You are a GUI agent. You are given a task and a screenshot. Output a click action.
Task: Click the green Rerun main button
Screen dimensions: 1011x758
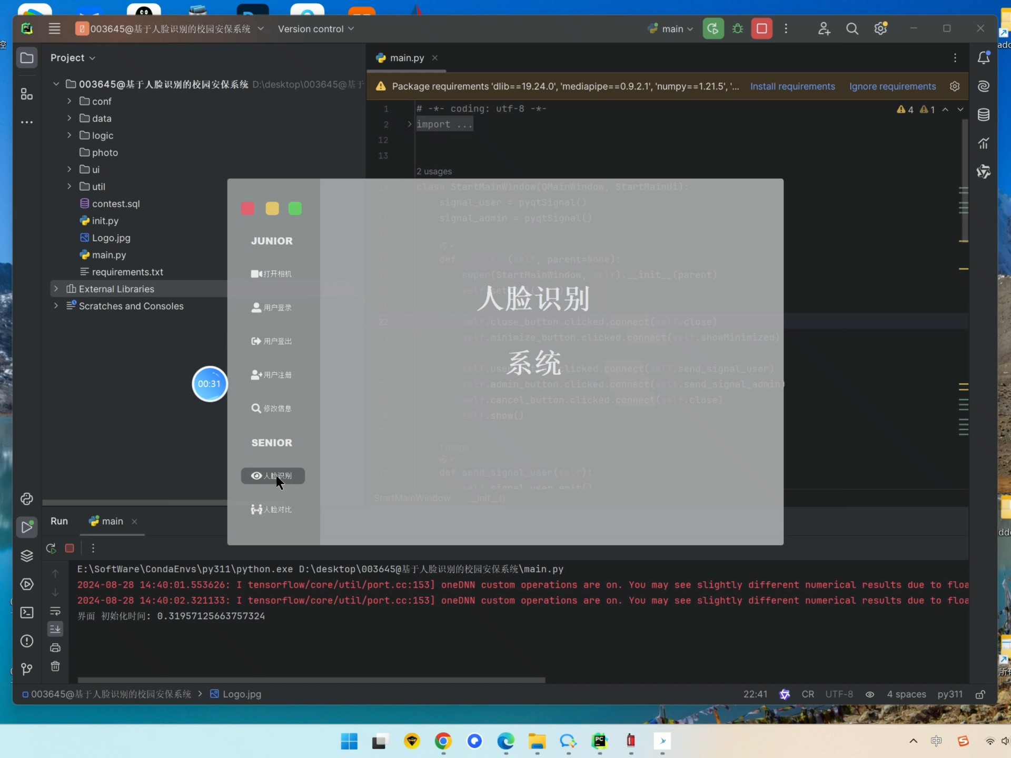tap(713, 28)
